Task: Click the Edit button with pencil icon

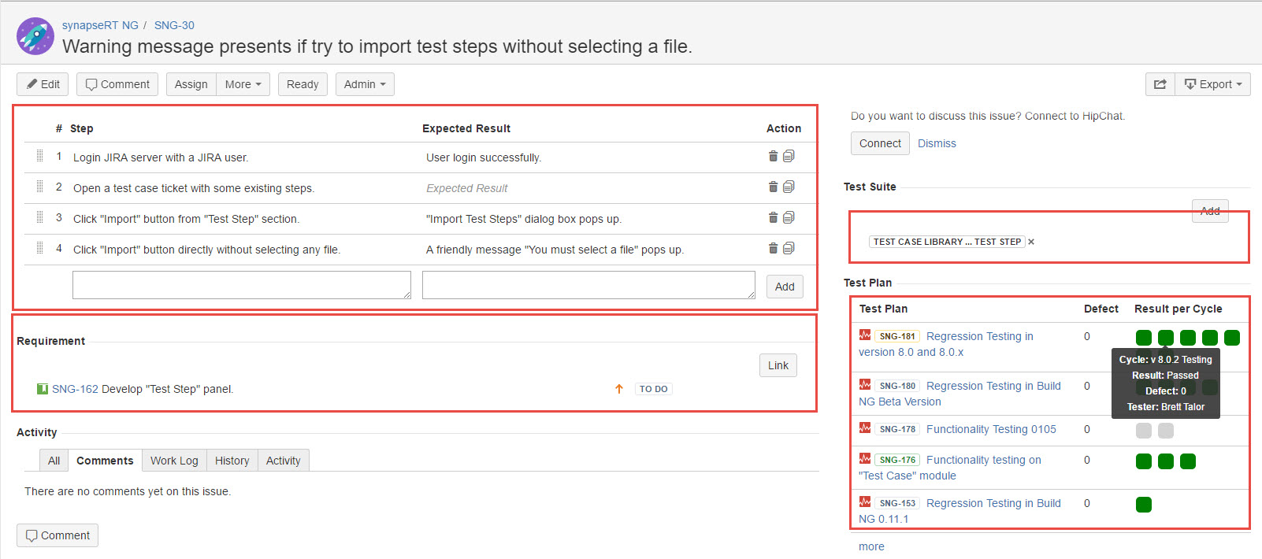Action: pos(43,84)
